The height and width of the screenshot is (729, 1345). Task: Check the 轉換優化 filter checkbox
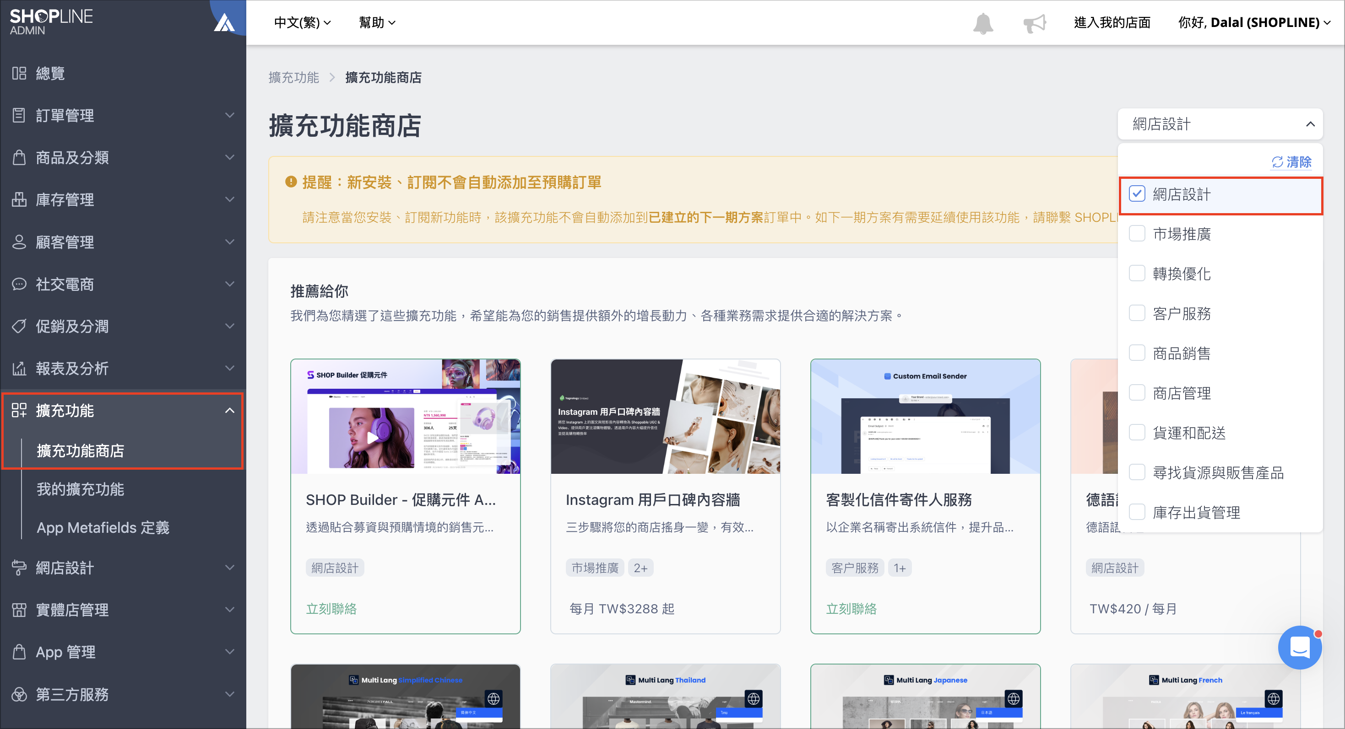click(x=1137, y=273)
